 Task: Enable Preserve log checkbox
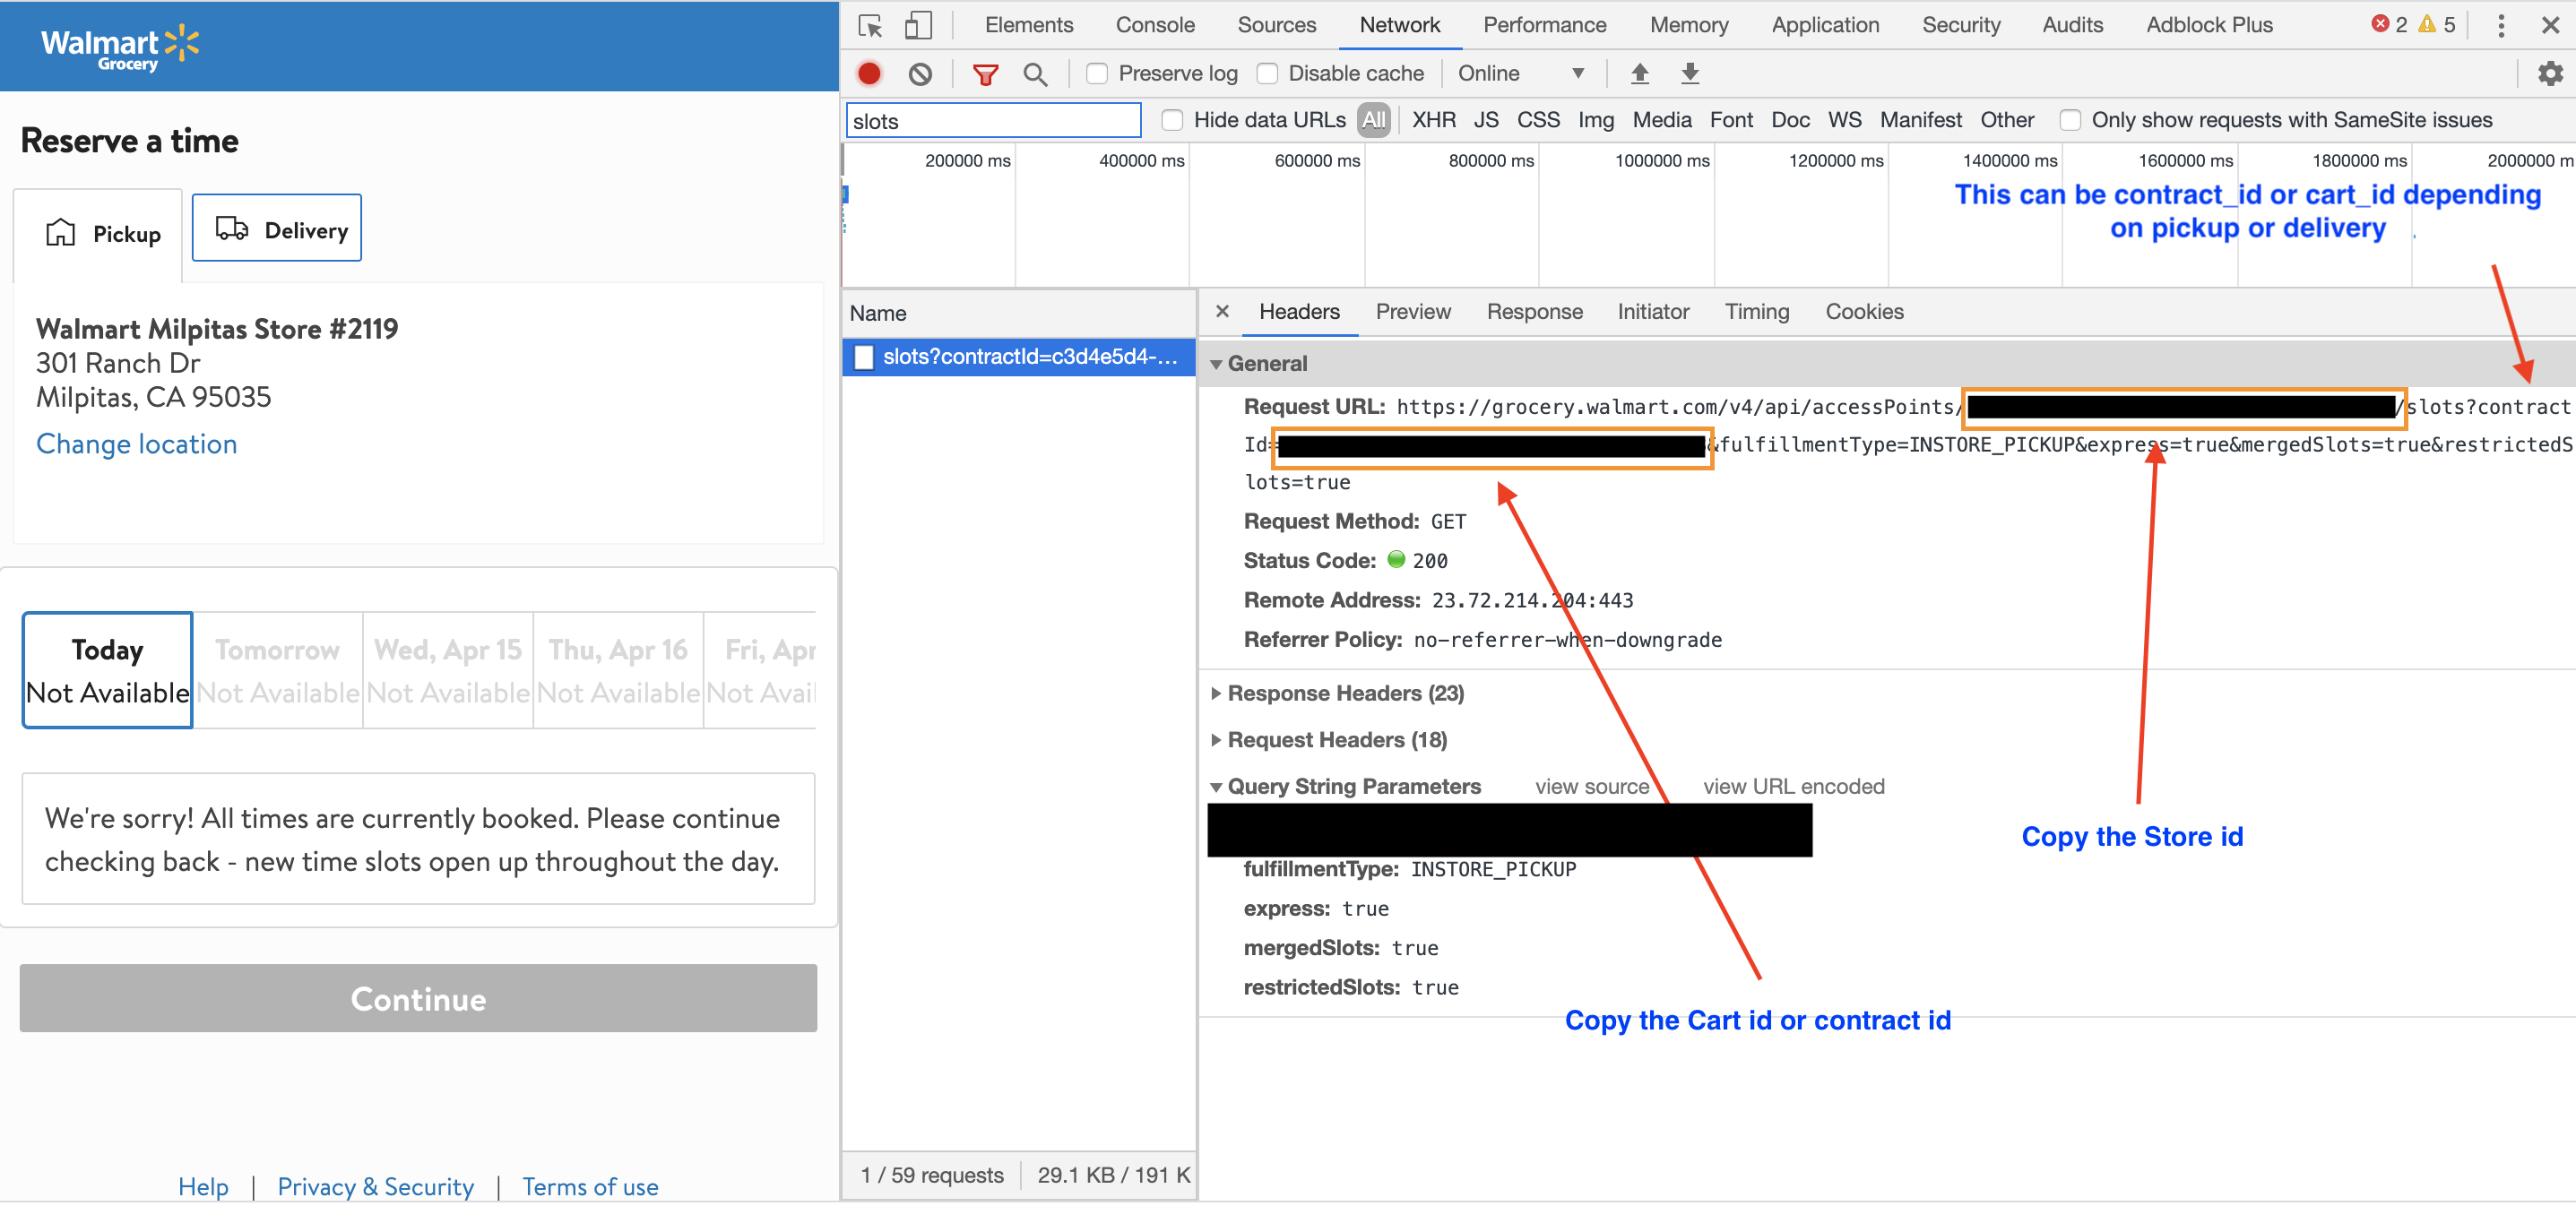(x=1097, y=73)
